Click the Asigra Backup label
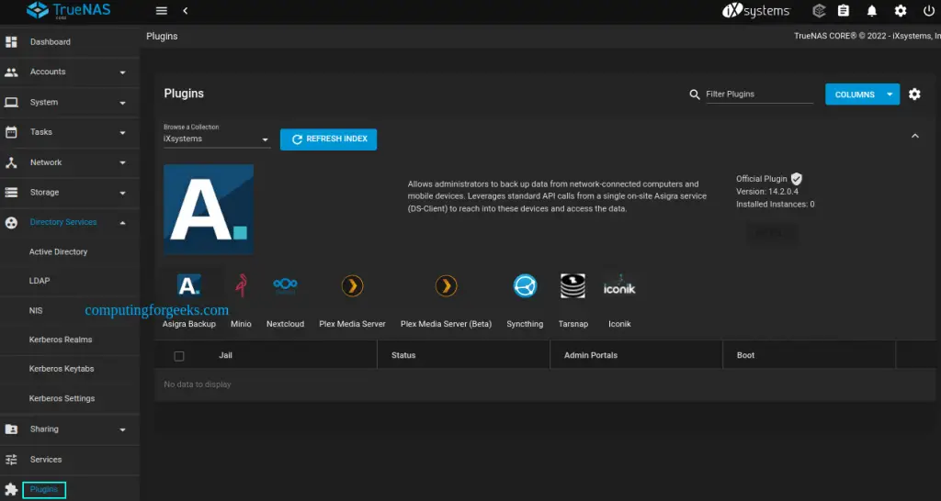The image size is (941, 501). (x=189, y=324)
